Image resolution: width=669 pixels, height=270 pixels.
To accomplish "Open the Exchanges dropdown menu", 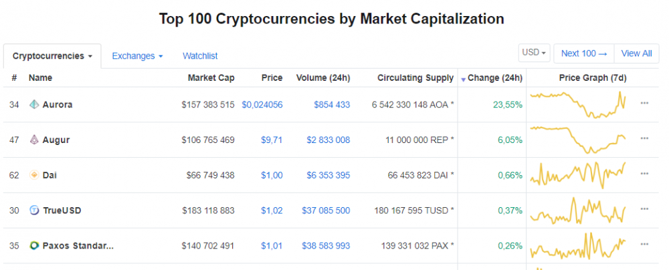I will pyautogui.click(x=137, y=56).
